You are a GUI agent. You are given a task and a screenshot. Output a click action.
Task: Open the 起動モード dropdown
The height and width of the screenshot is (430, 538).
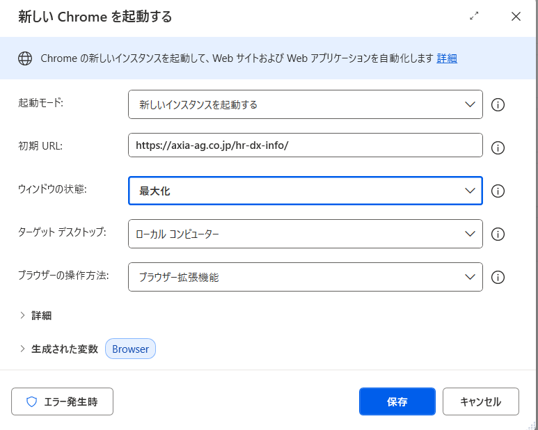coord(305,104)
